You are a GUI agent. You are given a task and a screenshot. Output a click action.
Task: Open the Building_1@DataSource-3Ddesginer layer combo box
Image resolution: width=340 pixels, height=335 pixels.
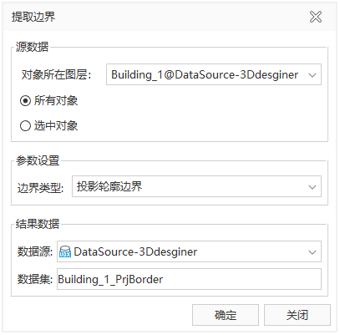214,74
